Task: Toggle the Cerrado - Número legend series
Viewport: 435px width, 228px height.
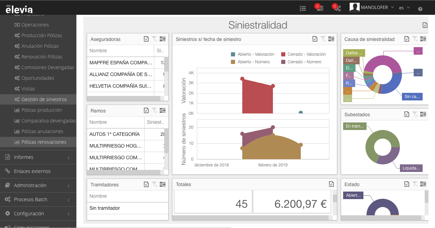Action: coord(301,62)
